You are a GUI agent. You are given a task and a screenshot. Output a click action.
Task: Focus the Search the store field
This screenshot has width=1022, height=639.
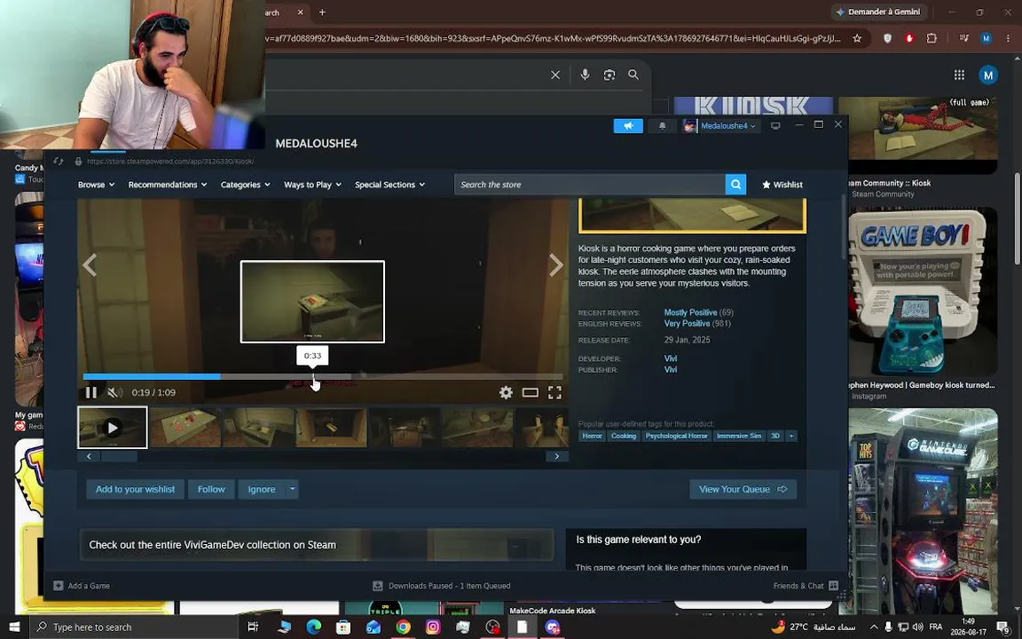pyautogui.click(x=590, y=185)
